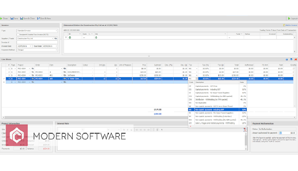Tick the Recipient Created Tax Invoice checkbox

click(18, 35)
